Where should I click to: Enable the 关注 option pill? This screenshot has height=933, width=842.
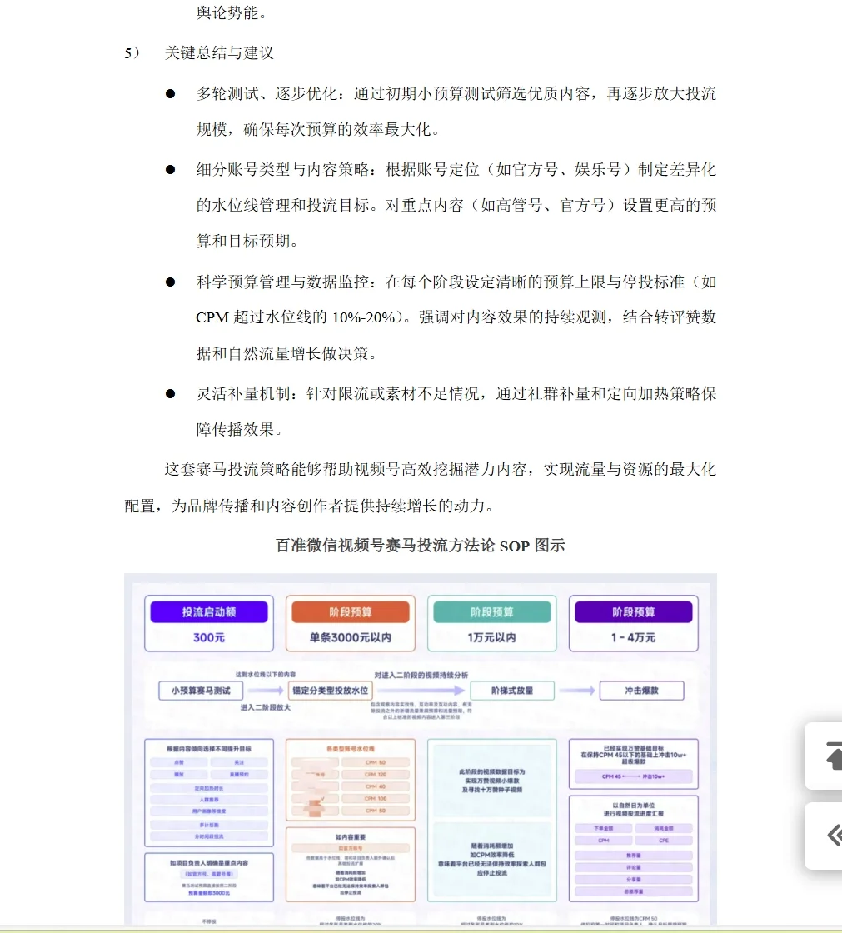(239, 762)
